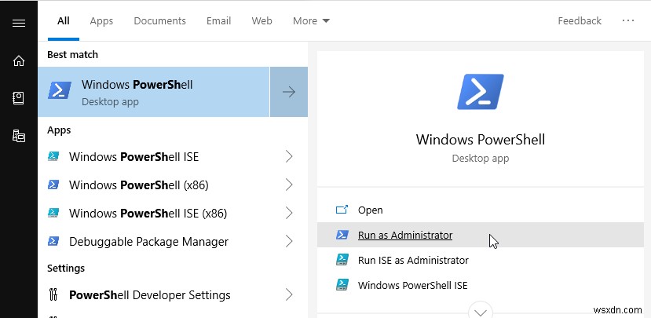Image resolution: width=651 pixels, height=318 pixels.
Task: Click the Run ISE as Administrator icon
Action: point(342,260)
